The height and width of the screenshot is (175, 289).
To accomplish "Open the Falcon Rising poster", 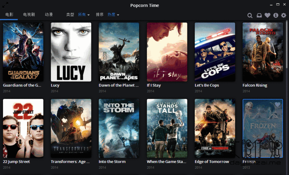I will (x=263, y=52).
